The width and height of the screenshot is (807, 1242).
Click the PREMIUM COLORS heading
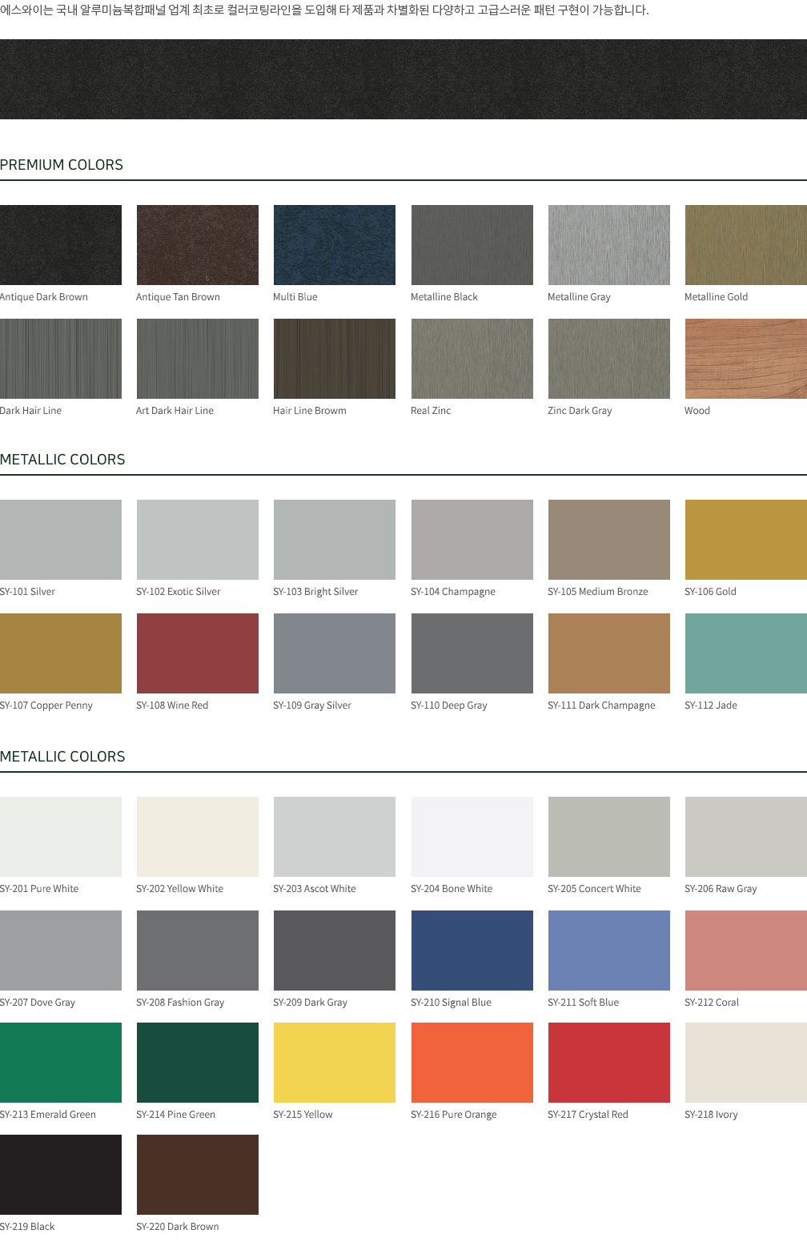(x=62, y=165)
